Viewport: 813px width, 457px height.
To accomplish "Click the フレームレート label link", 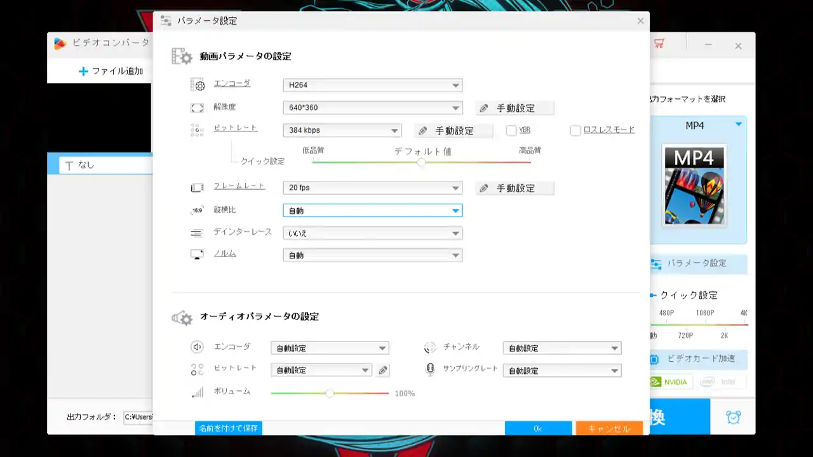I will point(239,187).
